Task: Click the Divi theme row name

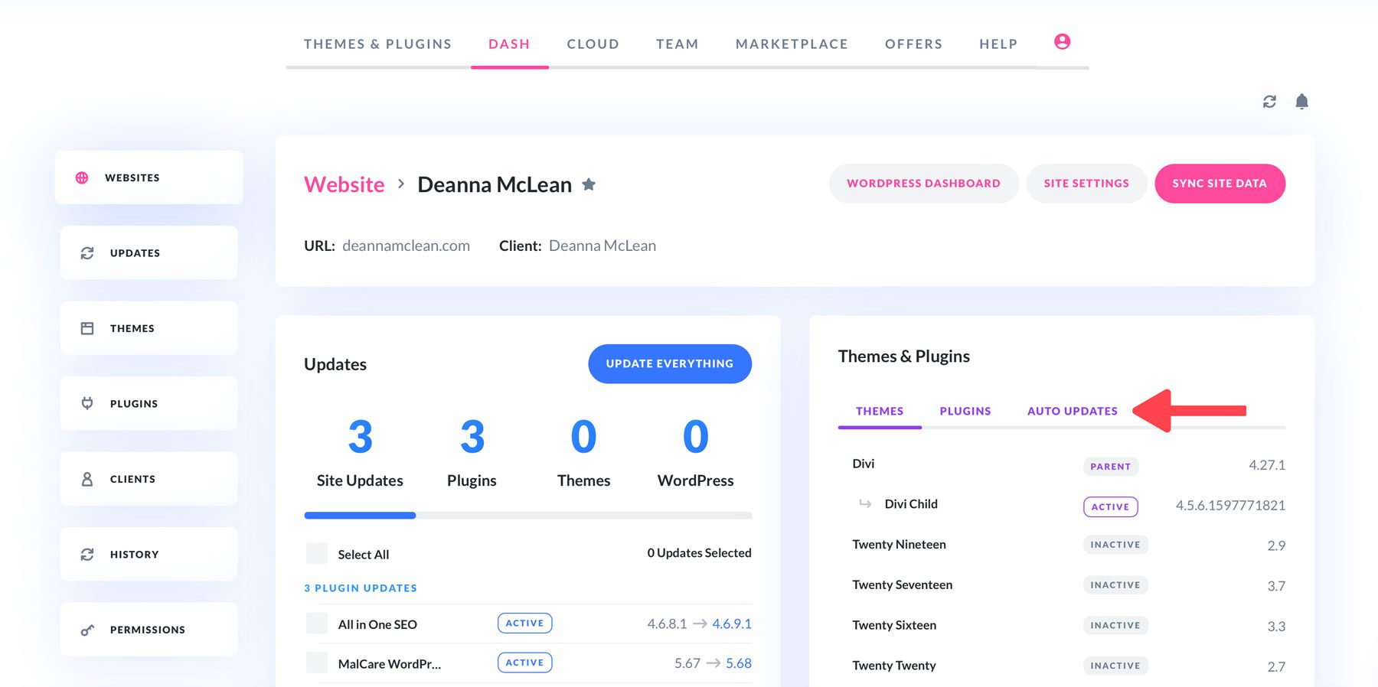Action: point(864,464)
